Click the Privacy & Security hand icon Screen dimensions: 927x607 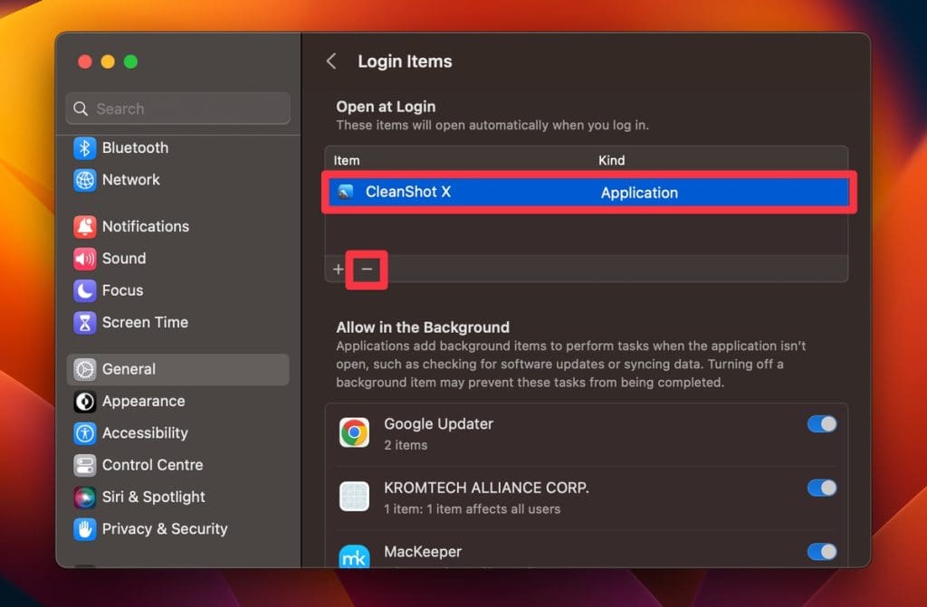click(x=84, y=529)
